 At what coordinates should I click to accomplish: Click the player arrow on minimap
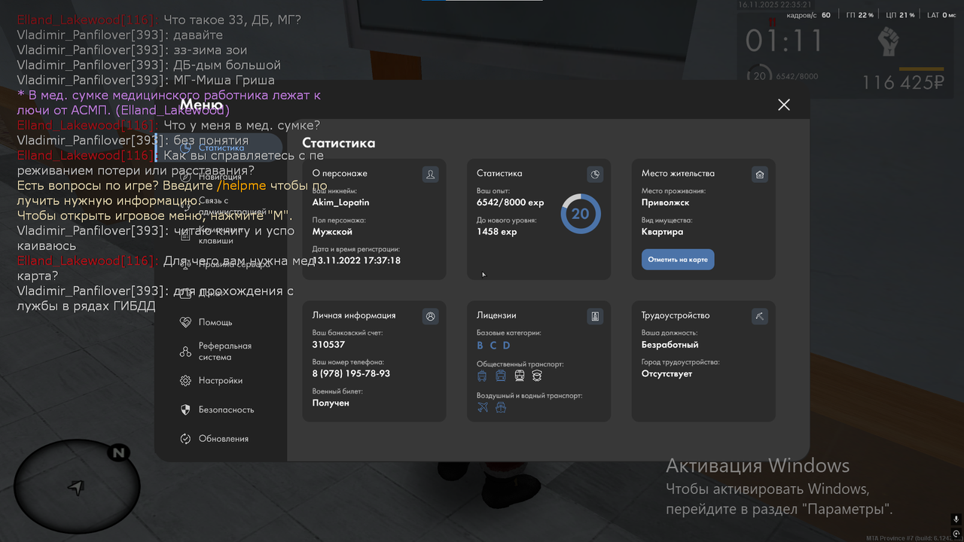pos(75,489)
